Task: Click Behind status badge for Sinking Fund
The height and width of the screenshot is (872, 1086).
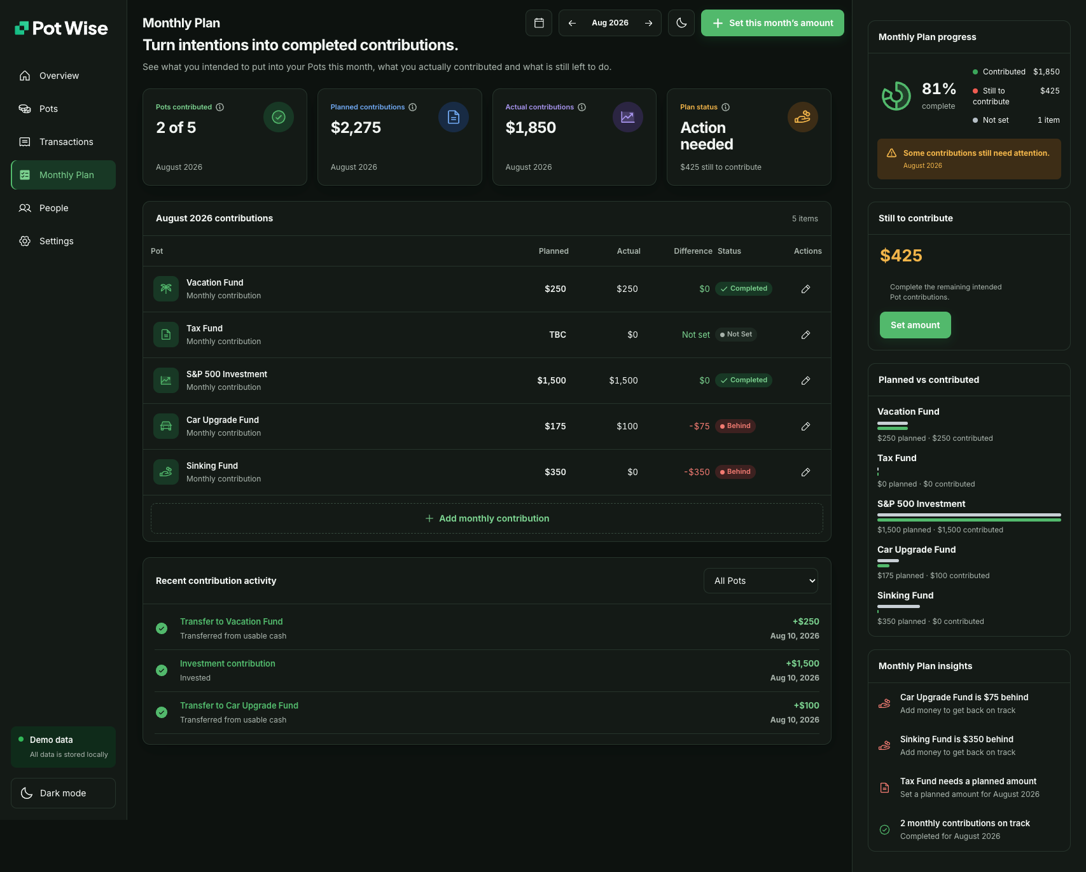Action: (x=735, y=472)
